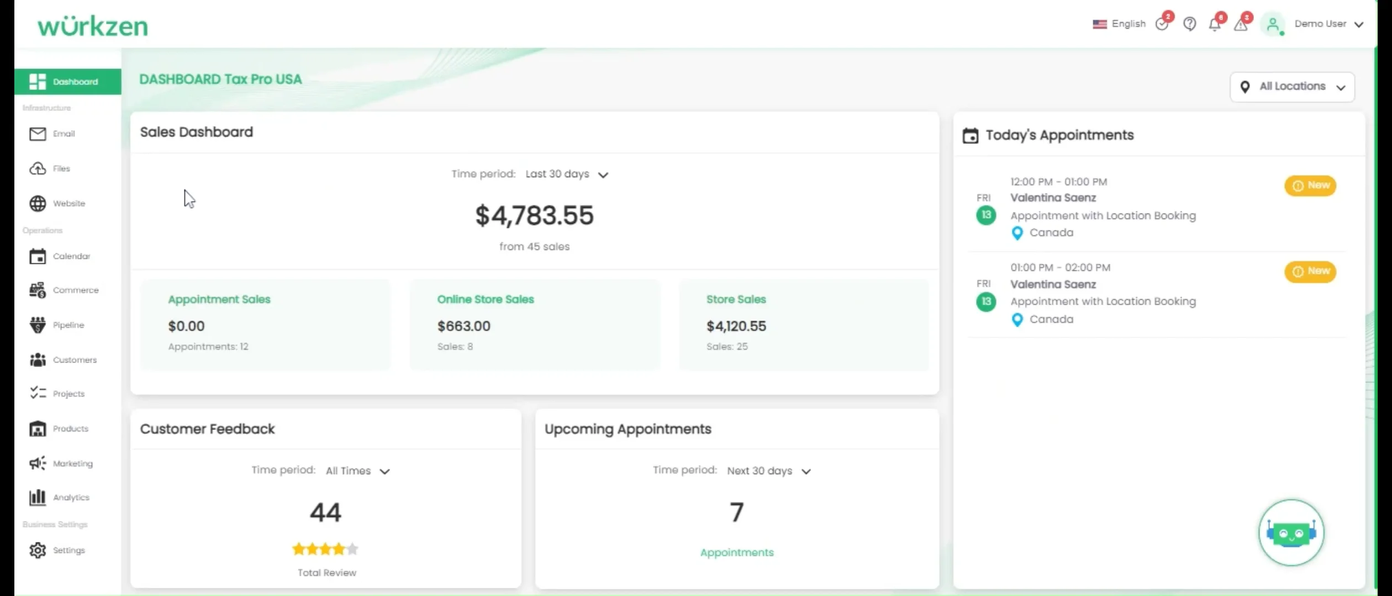Viewport: 1392px width, 596px height.
Task: Click the Canada location pin on first appointment
Action: [1017, 233]
